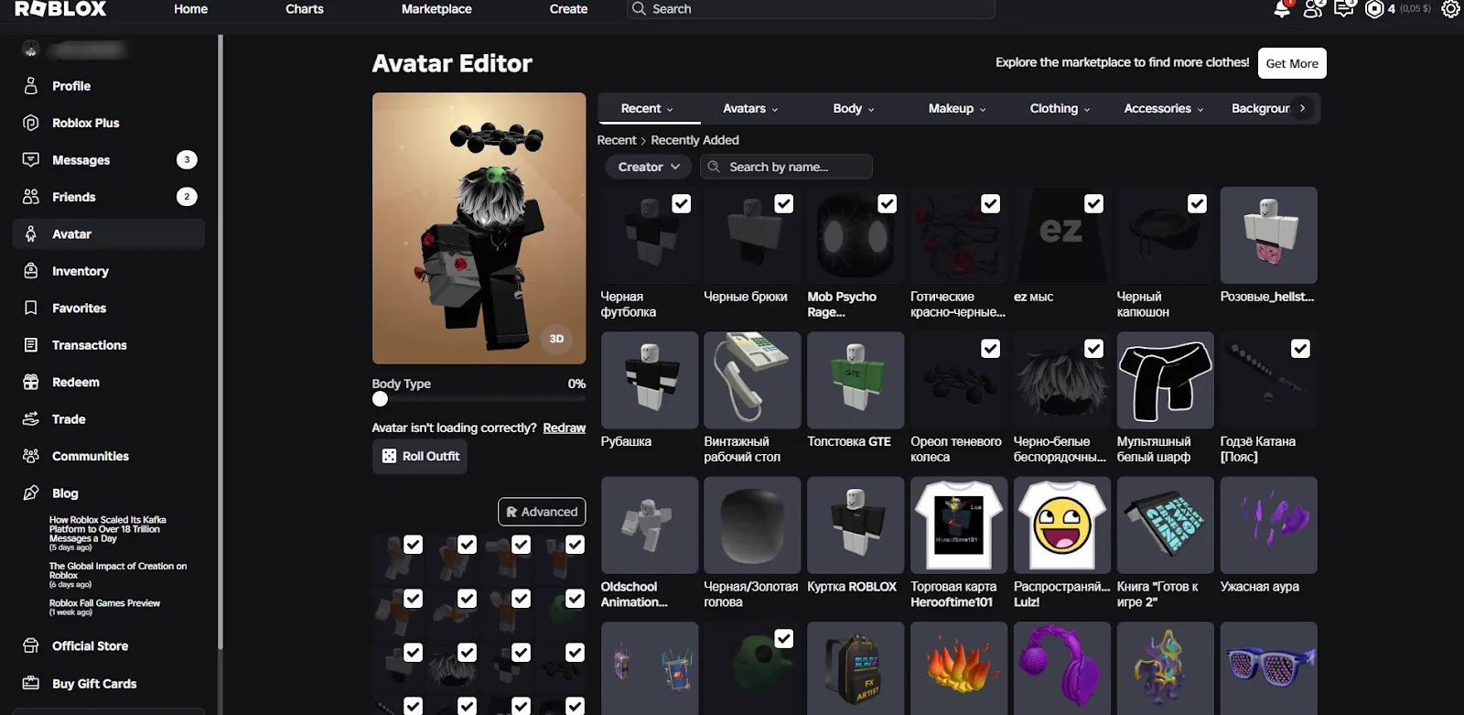Uncheck the ez мыс item
The width and height of the screenshot is (1464, 715).
click(1093, 204)
